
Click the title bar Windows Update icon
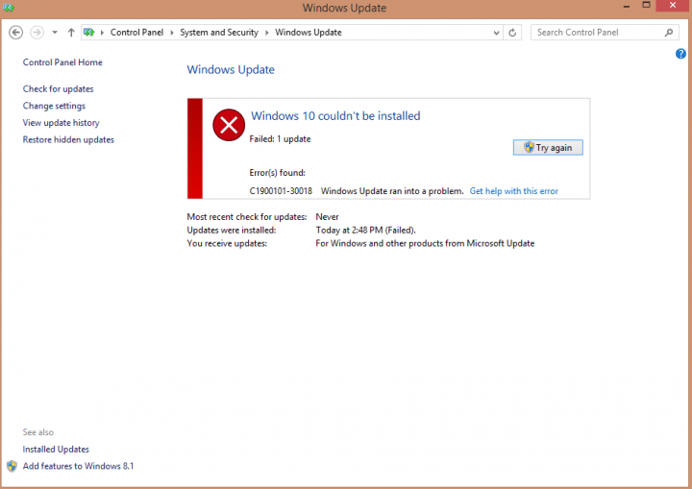click(x=9, y=8)
